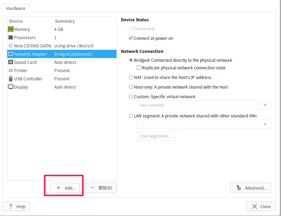Image resolution: width=281 pixels, height=216 pixels.
Task: Choose Host-only private network option
Action: tap(131, 87)
